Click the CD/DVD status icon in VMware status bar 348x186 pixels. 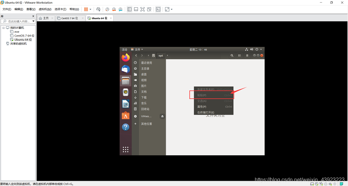(317, 184)
